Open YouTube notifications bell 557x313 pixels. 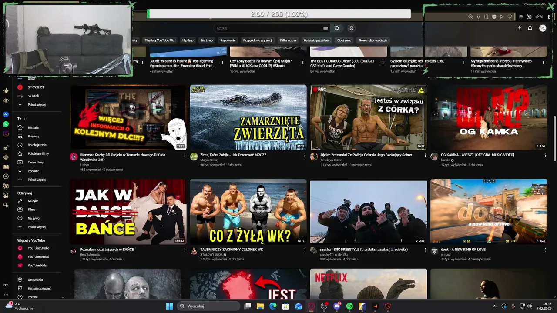(x=530, y=28)
